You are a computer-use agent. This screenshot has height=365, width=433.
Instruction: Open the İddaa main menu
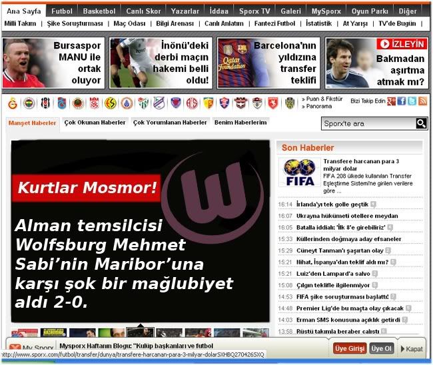pyautogui.click(x=218, y=11)
